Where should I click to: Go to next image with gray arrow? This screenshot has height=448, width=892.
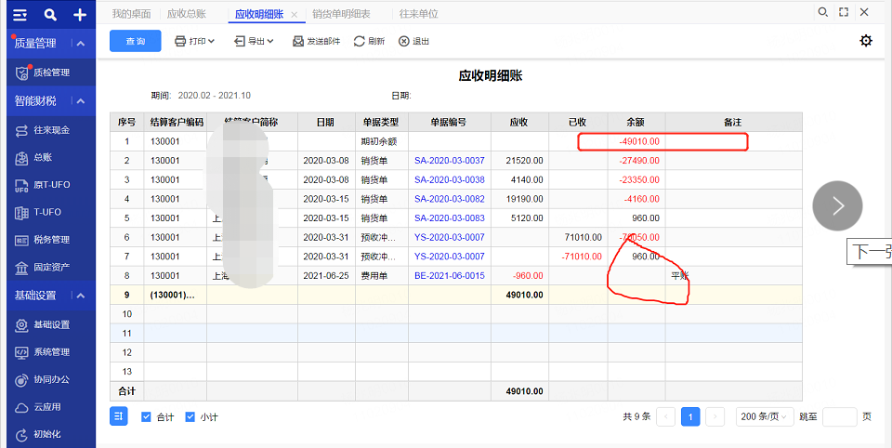837,206
